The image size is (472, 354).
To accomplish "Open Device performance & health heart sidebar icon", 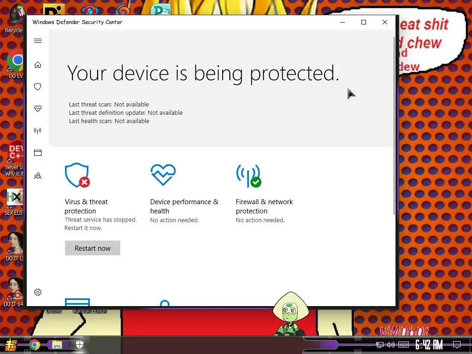I will coord(38,108).
